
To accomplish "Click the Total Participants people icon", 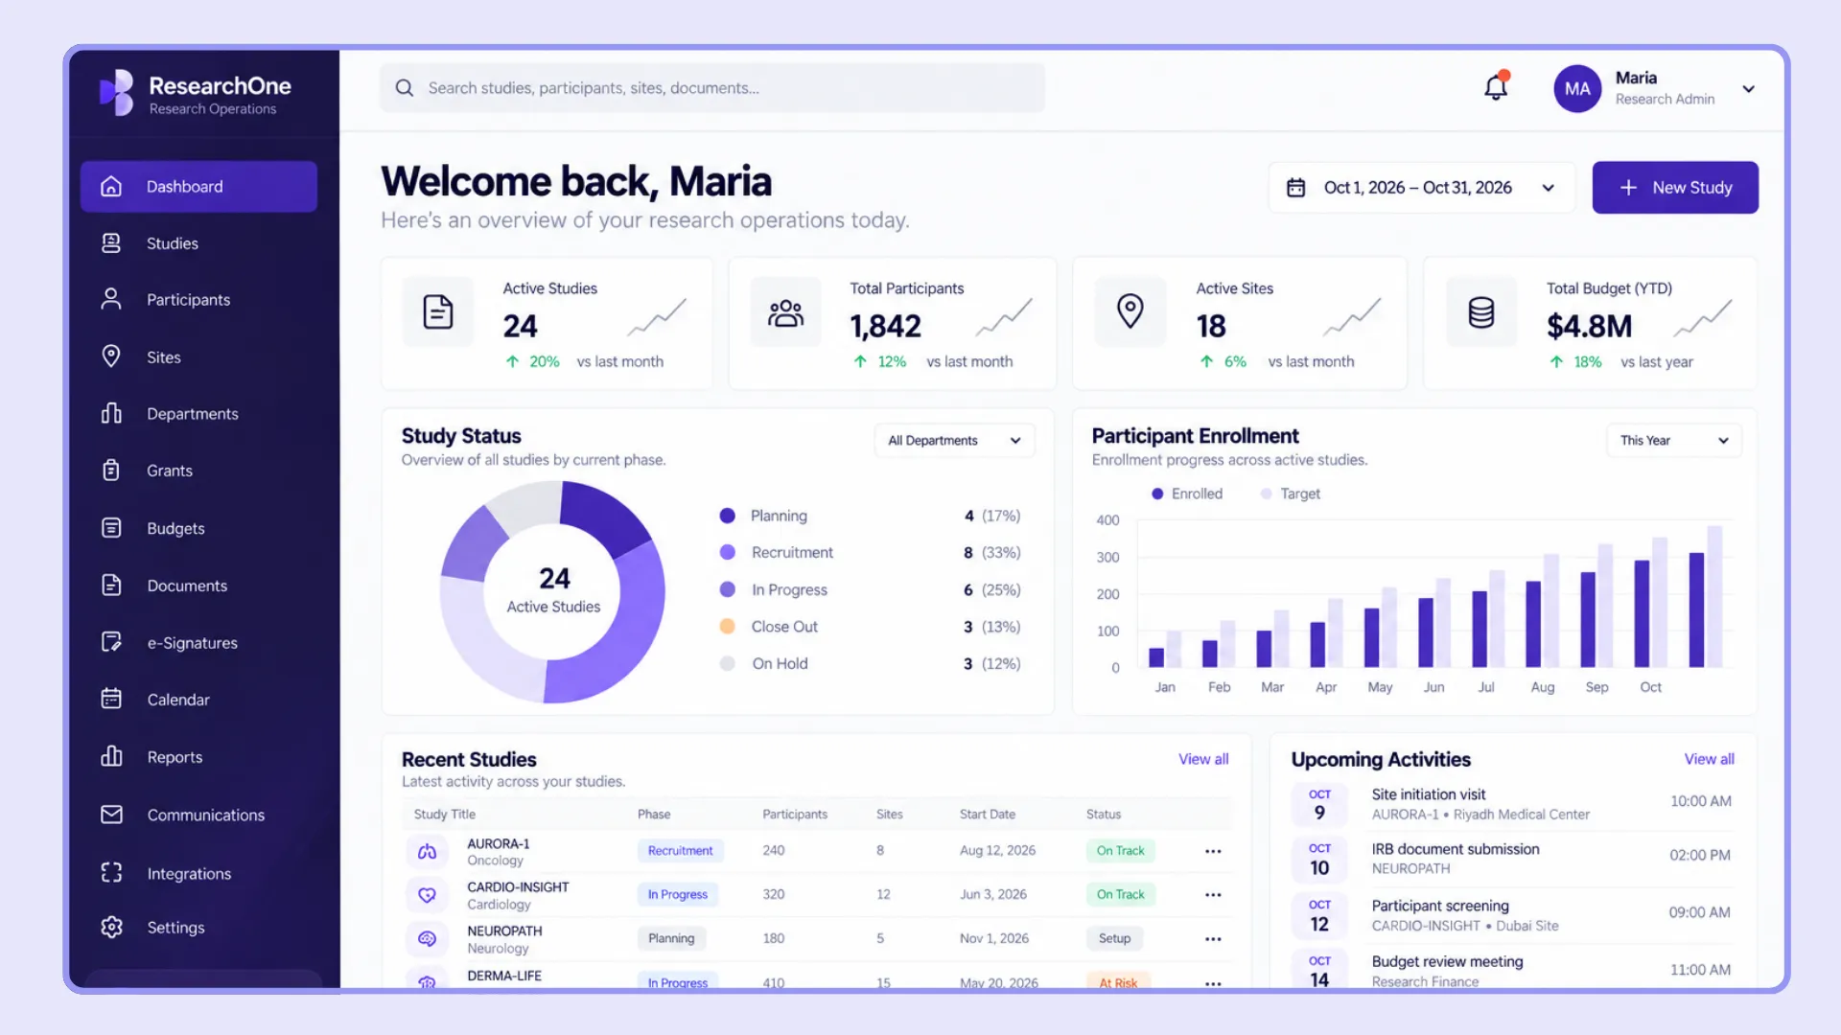I will [x=785, y=312].
